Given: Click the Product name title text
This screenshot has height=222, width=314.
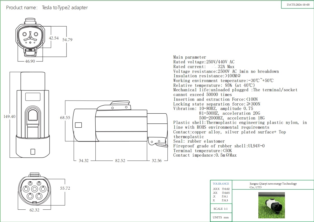Looking at the screenshot, I should [x=47, y=8].
